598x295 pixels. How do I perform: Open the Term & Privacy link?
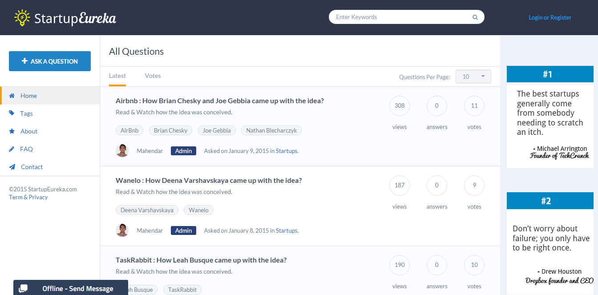pos(28,197)
